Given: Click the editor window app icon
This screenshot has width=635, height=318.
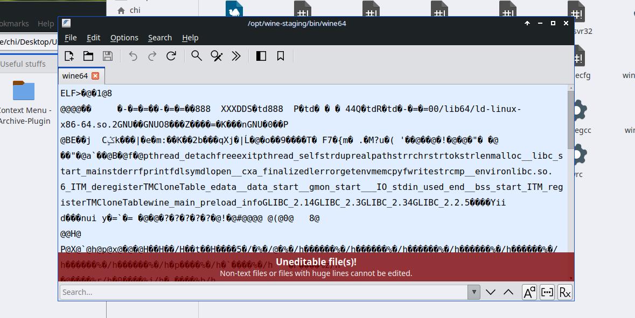Looking at the screenshot, I should click(x=66, y=23).
